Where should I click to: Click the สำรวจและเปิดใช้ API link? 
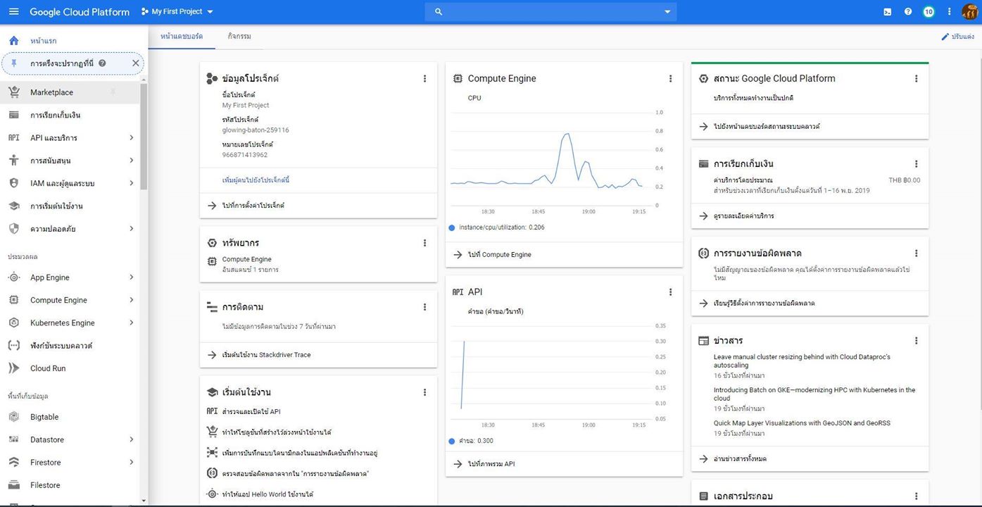pos(251,411)
